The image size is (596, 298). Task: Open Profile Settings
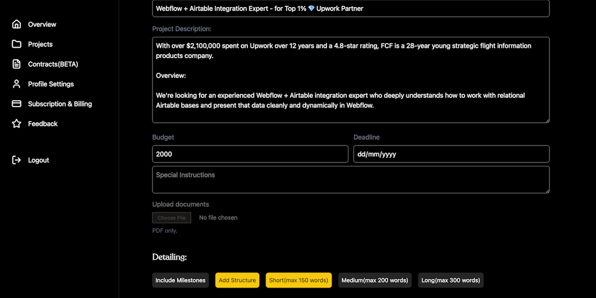click(x=51, y=84)
